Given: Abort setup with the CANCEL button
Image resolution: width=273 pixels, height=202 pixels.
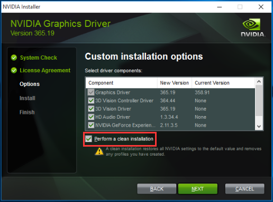Looking at the screenshot, I should tap(244, 189).
